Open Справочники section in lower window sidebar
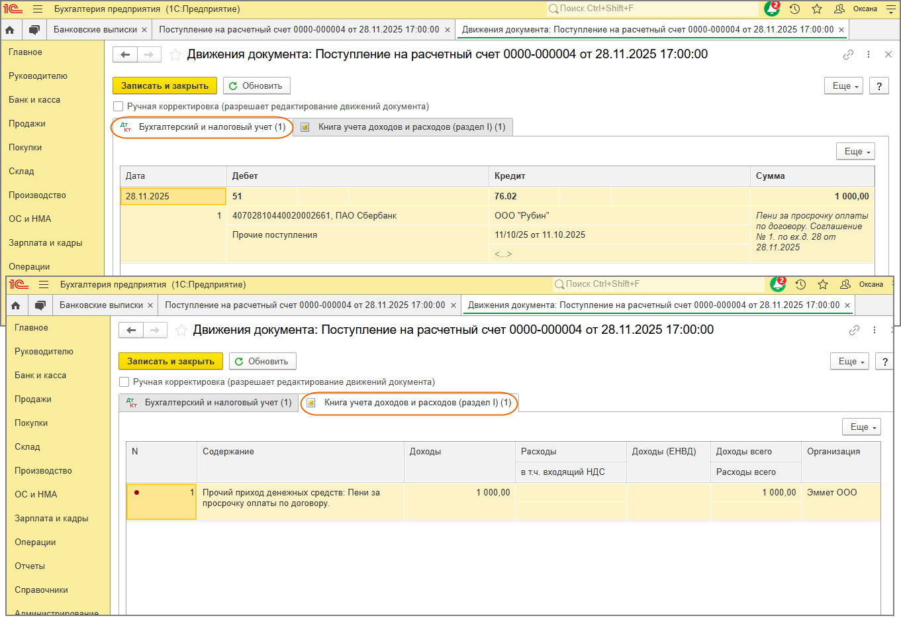The width and height of the screenshot is (901, 618). (41, 590)
